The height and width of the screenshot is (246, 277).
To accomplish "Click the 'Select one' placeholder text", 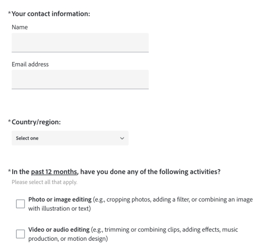I will (x=27, y=138).
